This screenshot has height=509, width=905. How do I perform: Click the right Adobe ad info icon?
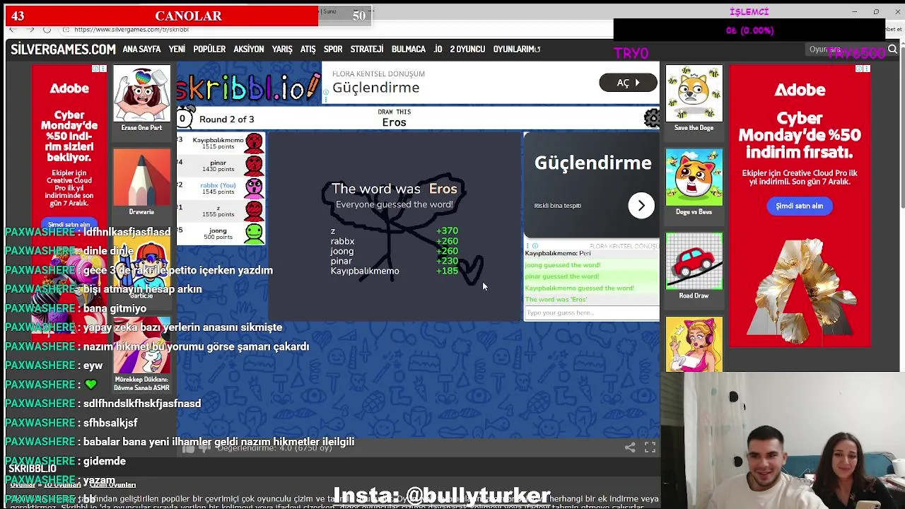point(860,69)
